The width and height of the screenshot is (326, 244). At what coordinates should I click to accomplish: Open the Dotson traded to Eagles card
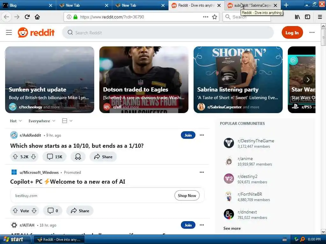(x=144, y=80)
